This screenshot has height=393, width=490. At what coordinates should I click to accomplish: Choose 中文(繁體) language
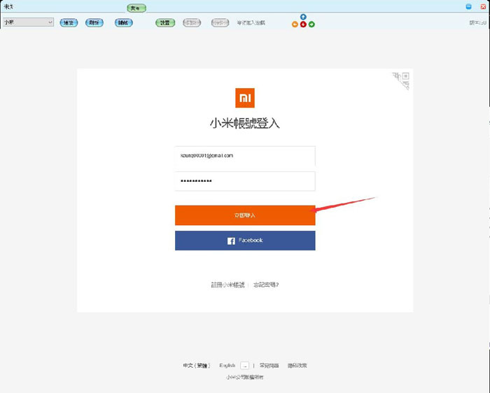[x=197, y=366]
